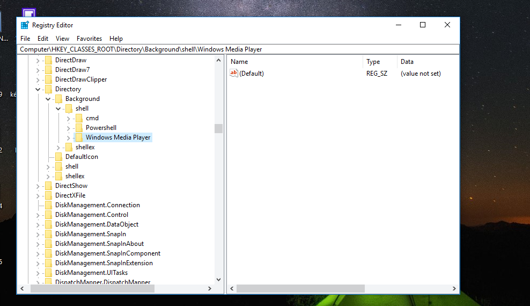The height and width of the screenshot is (306, 530).
Task: Click the Windows Media Player folder icon
Action: coord(79,137)
